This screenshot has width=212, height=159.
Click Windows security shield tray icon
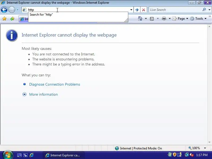click(175, 154)
